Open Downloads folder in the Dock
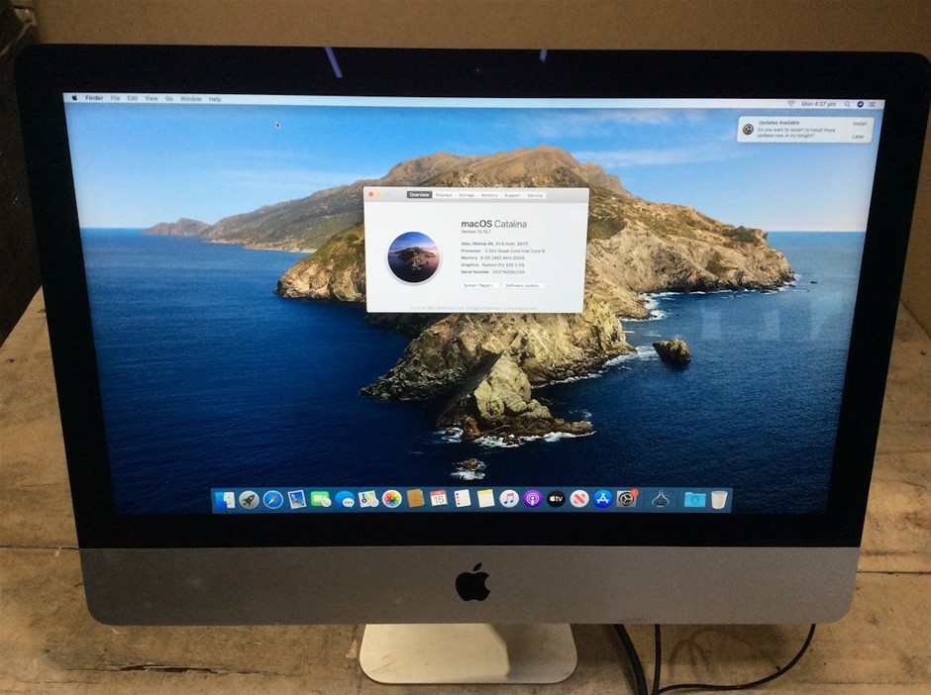The width and height of the screenshot is (931, 695). click(x=694, y=500)
